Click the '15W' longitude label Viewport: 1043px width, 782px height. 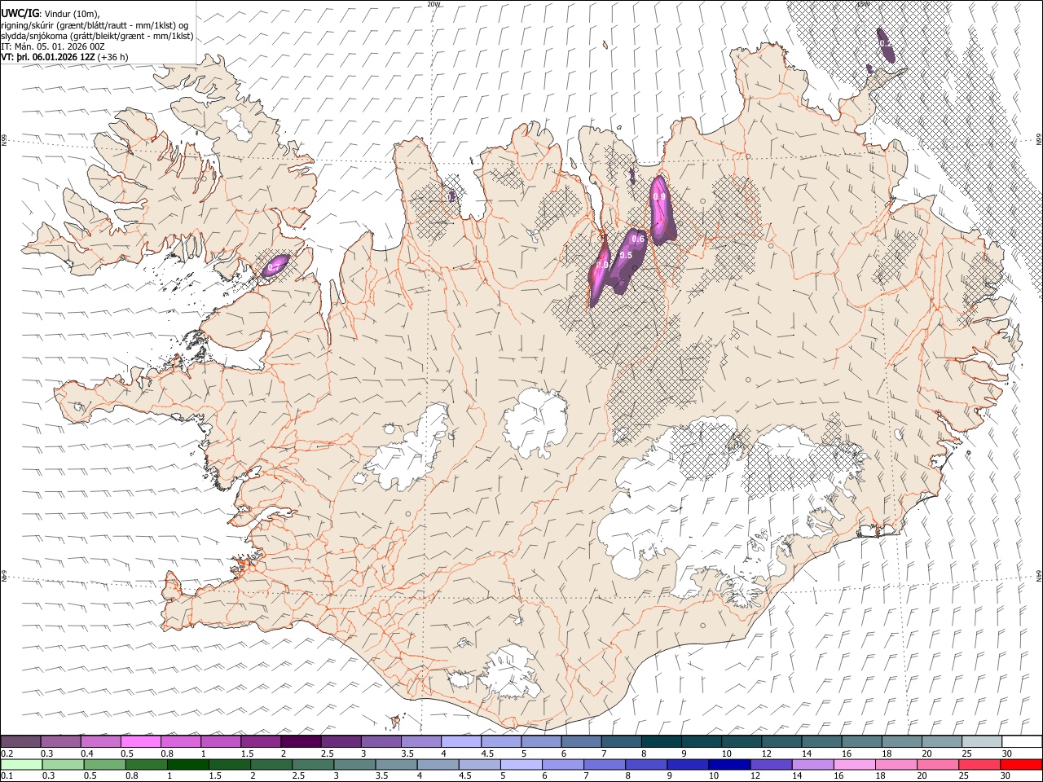coord(863,3)
